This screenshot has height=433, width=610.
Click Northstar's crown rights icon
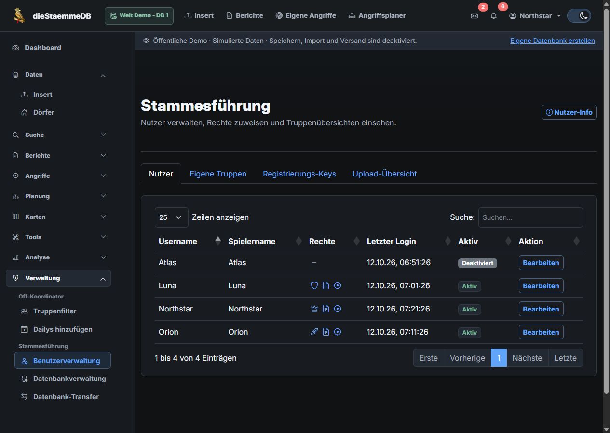(314, 309)
